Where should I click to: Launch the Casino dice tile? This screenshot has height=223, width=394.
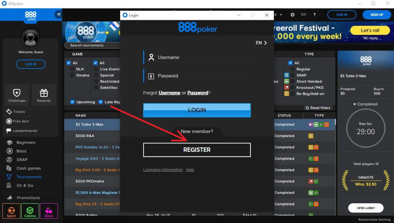point(30,211)
